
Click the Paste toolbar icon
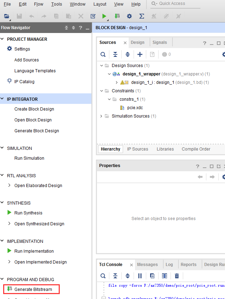[68, 16]
